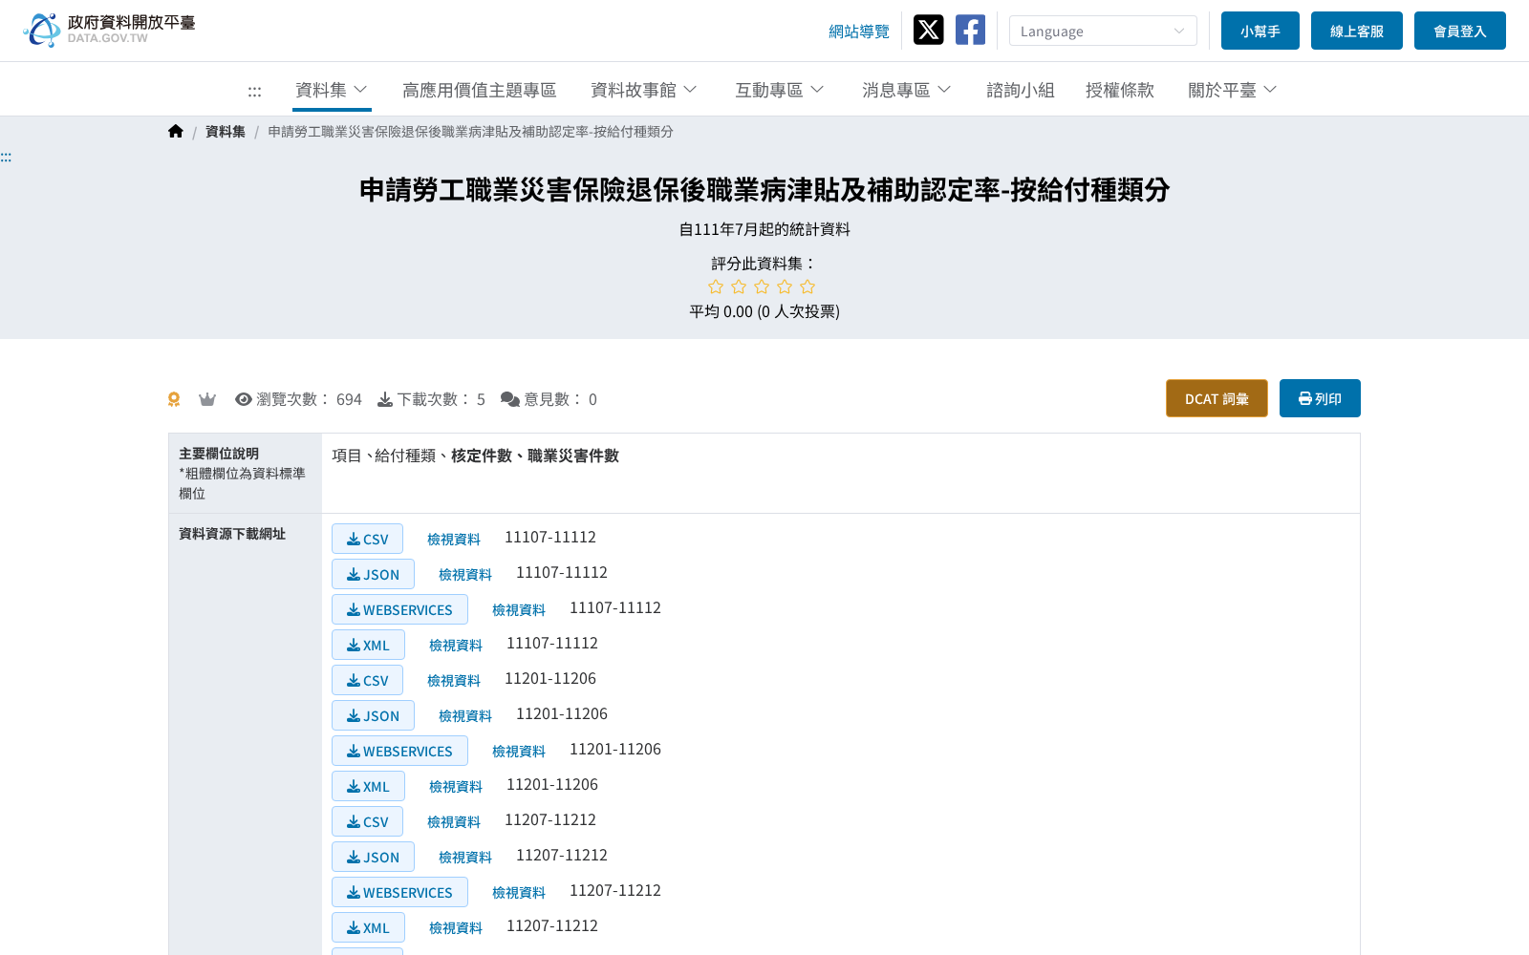Download the XML for 11201-11206
Viewport: 1529px width, 955px height.
tap(368, 786)
